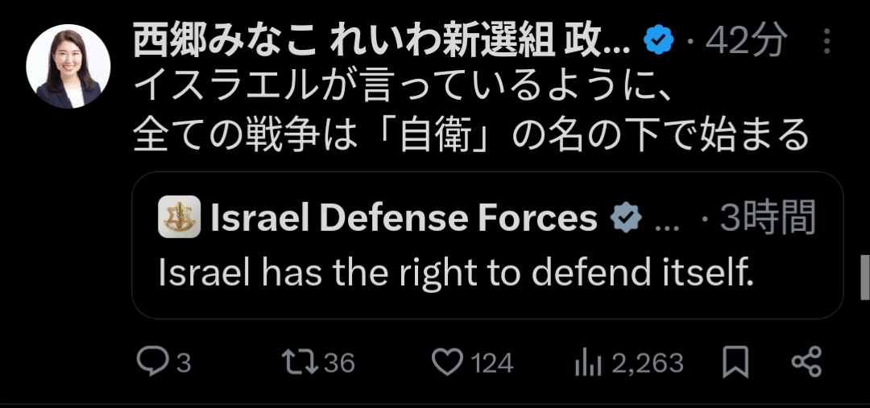This screenshot has height=408, width=870.
Task: Click the view count 2,263
Action: [647, 364]
